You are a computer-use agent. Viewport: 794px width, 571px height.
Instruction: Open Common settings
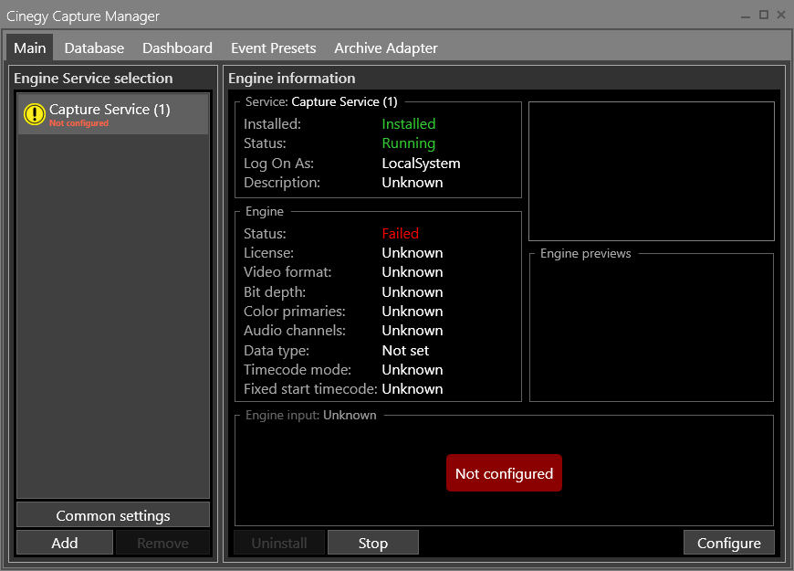click(x=113, y=515)
